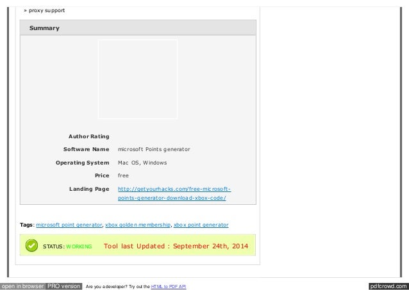Open the getyourhacks.com landing page link
This screenshot has width=409, height=290.
[174, 193]
